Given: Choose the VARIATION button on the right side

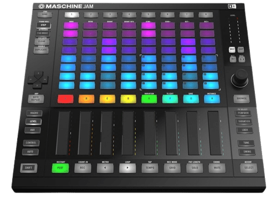Looking at the screenshot, I should [x=244, y=121].
